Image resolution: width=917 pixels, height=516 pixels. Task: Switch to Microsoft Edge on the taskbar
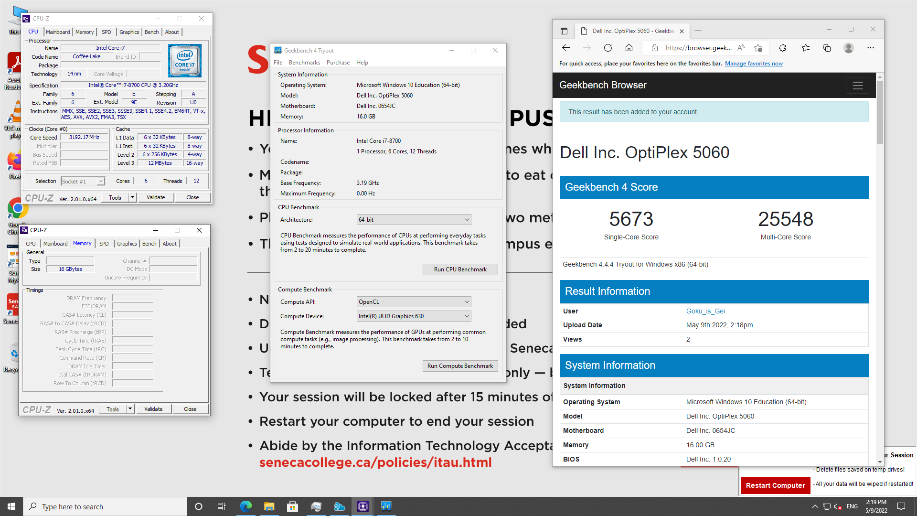246,506
